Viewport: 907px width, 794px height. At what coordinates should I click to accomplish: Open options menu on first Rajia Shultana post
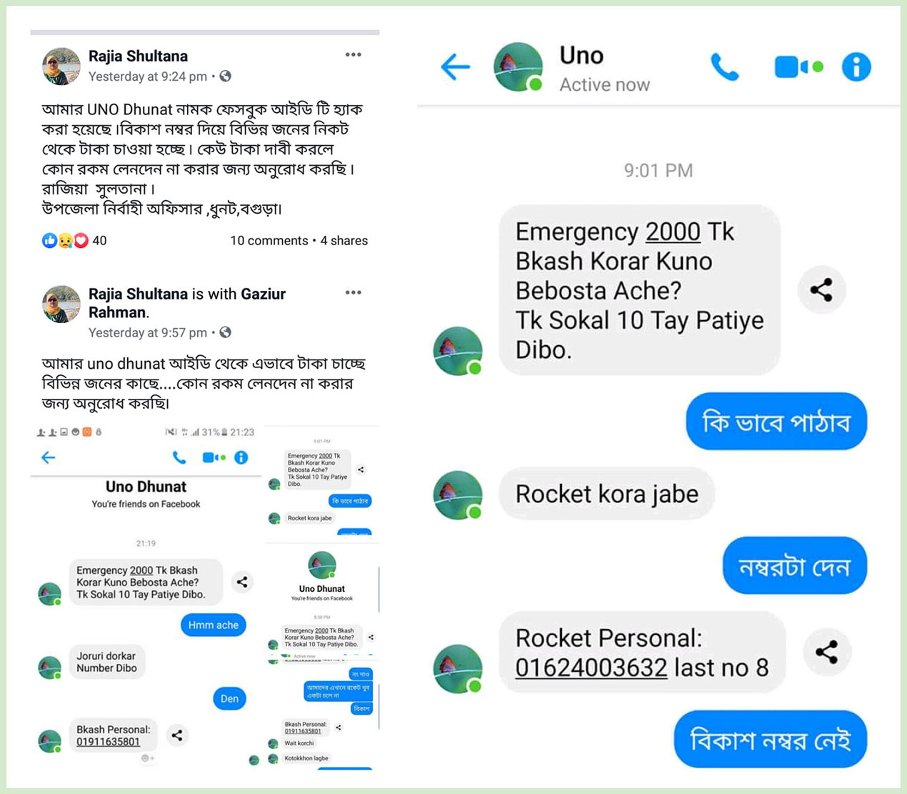point(353,55)
